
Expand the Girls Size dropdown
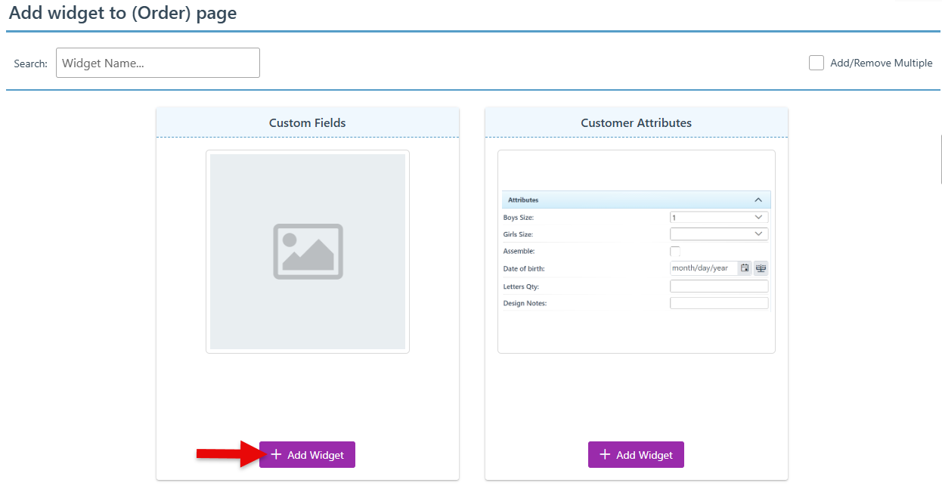(718, 234)
